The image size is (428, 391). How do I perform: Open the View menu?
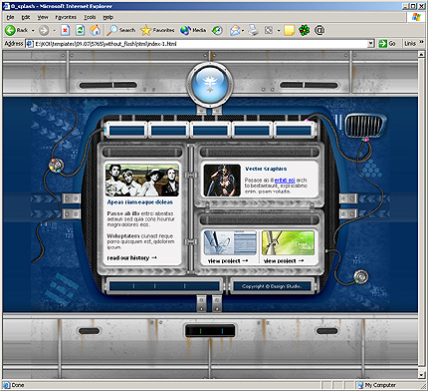point(43,17)
